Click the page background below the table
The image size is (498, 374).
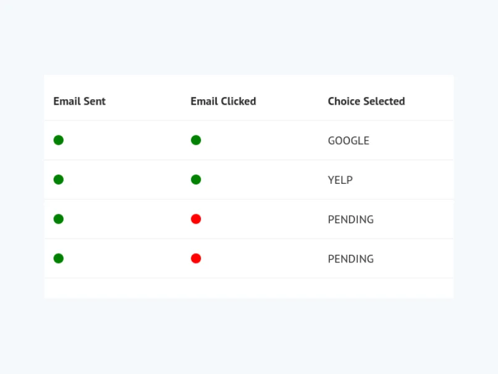[249, 337]
